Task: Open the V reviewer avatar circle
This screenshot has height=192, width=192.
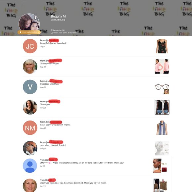Action: point(30,87)
